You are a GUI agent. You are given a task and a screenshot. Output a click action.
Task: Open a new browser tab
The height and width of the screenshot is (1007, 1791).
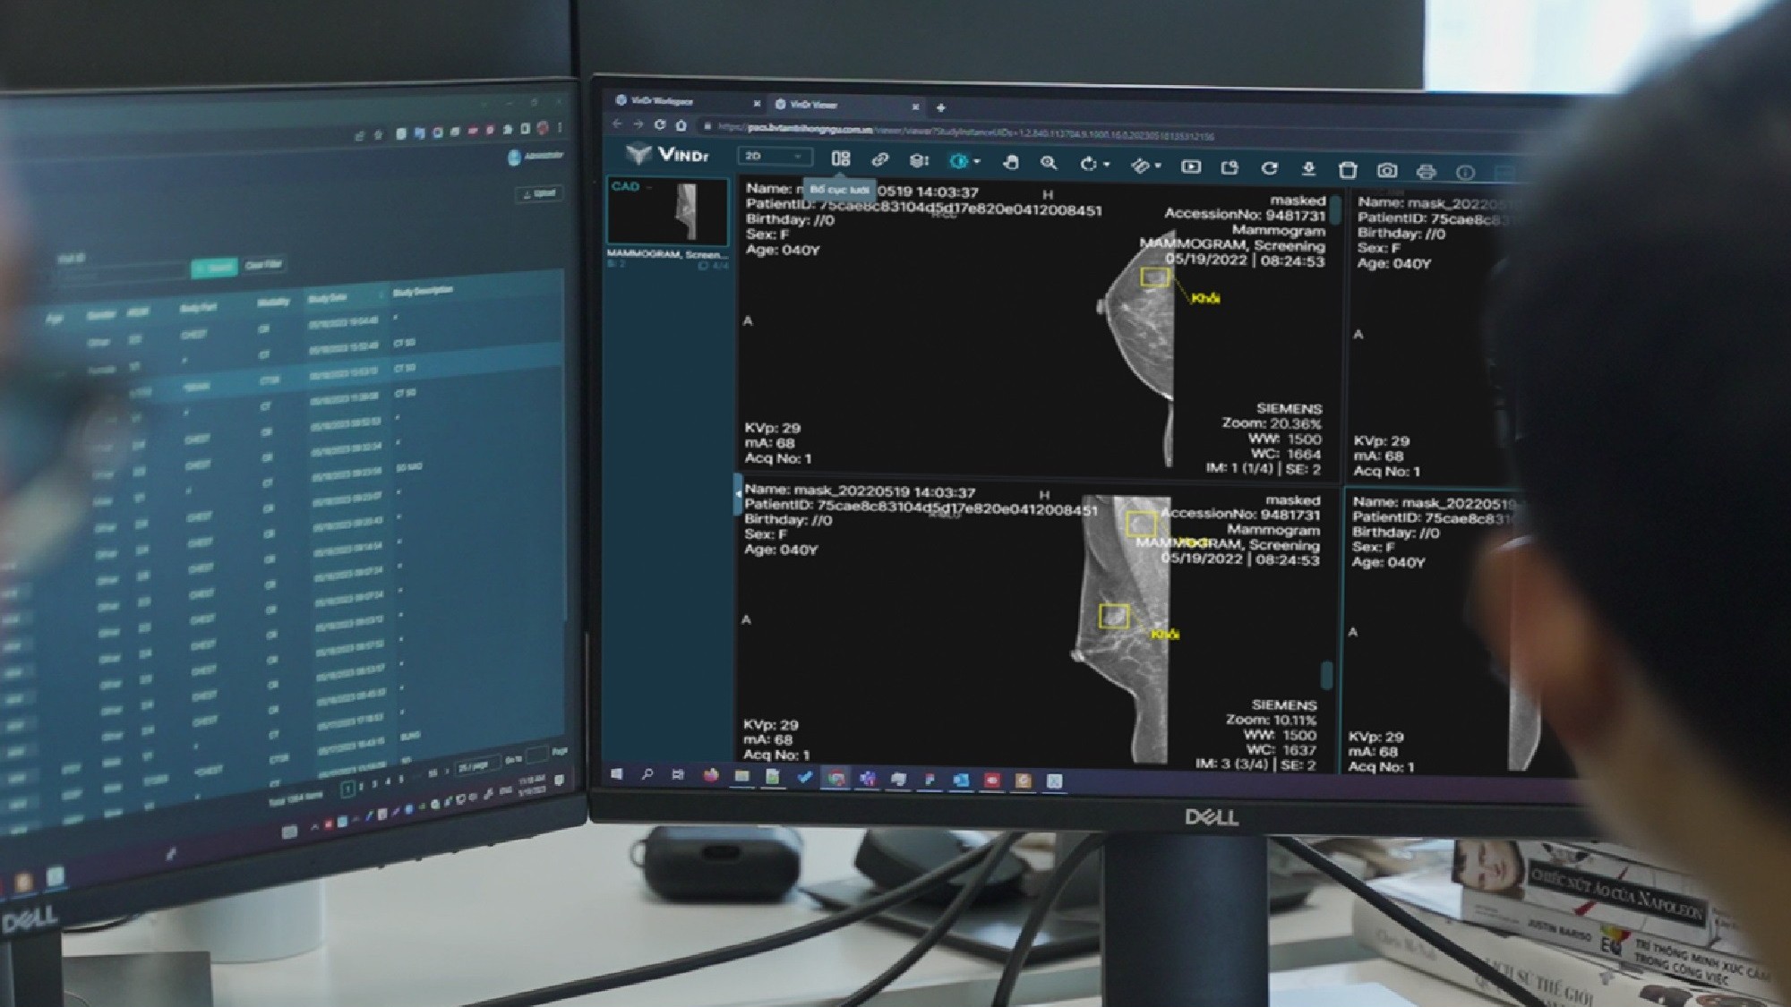940,107
